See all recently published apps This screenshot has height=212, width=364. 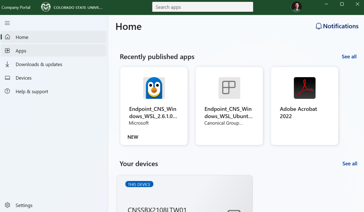tap(349, 57)
